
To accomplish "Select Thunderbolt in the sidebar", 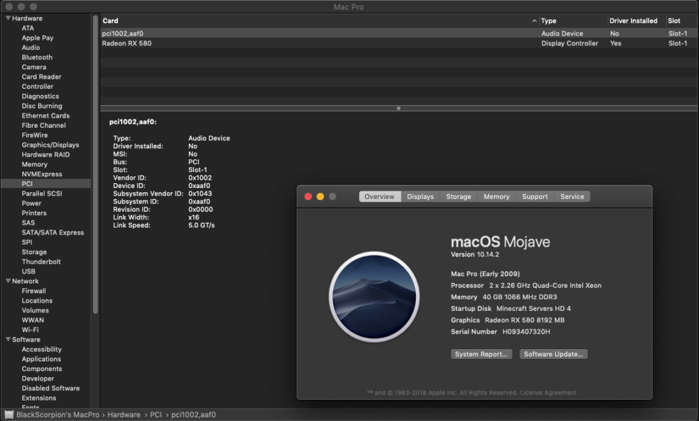I will pyautogui.click(x=41, y=262).
